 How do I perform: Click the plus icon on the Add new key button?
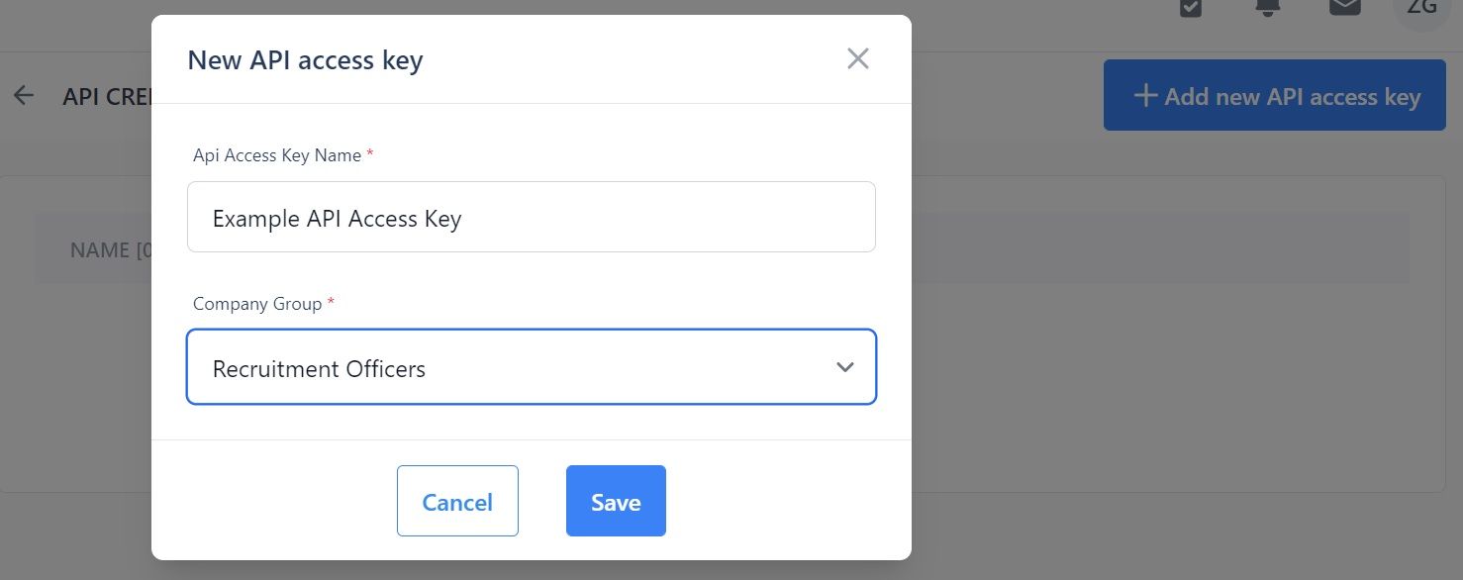click(1145, 96)
